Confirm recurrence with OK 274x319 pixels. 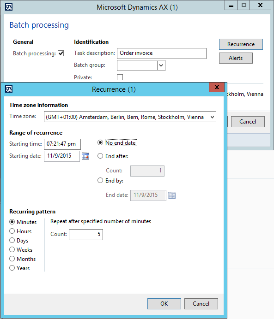point(164,304)
